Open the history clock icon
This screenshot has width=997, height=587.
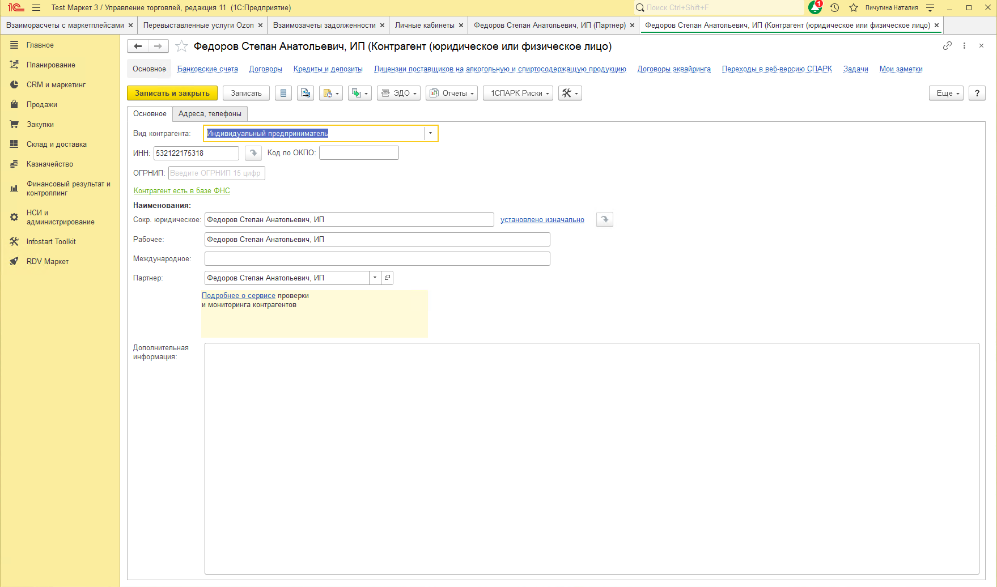pos(834,7)
